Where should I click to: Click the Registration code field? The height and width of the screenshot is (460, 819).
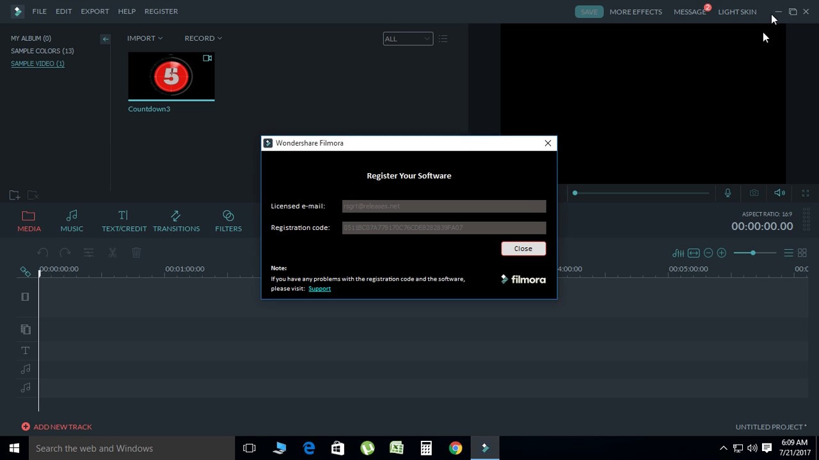[444, 227]
